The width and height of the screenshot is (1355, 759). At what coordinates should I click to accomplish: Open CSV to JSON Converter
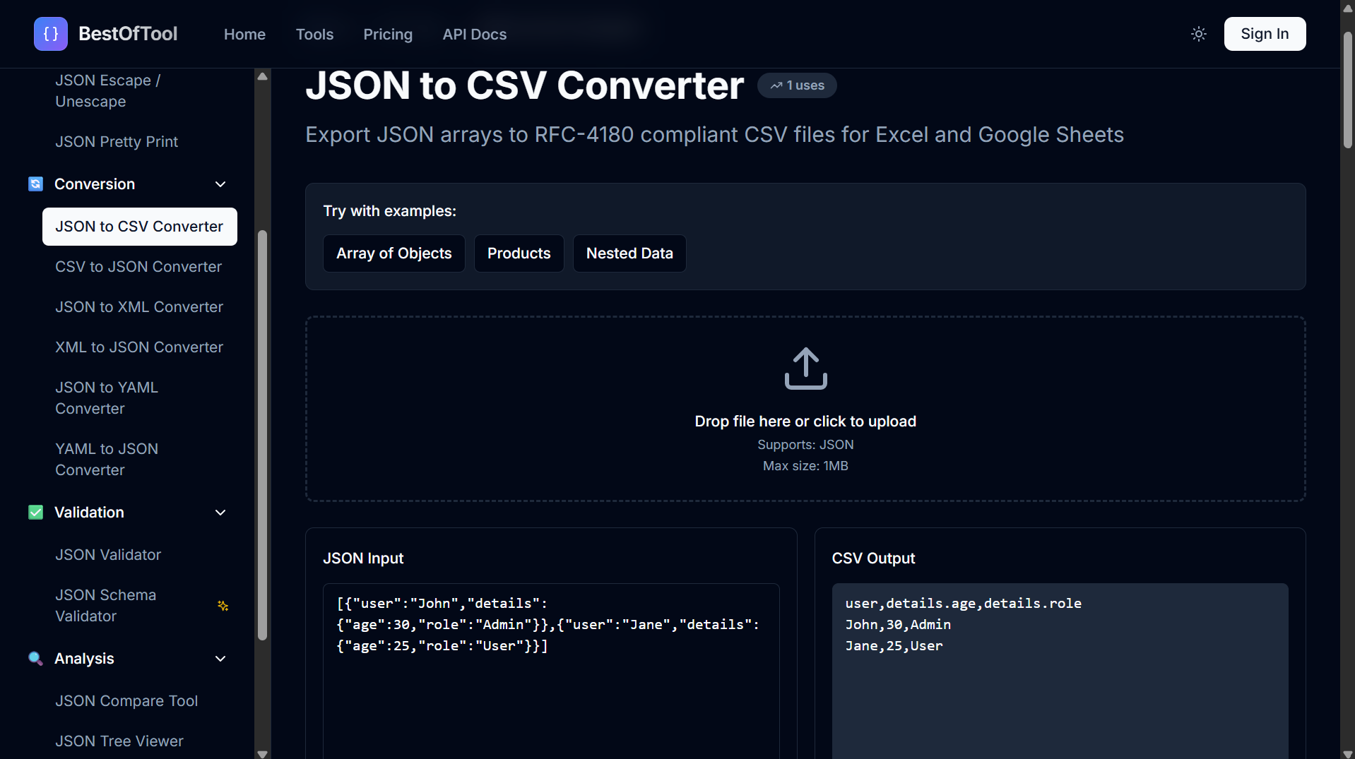pyautogui.click(x=140, y=267)
